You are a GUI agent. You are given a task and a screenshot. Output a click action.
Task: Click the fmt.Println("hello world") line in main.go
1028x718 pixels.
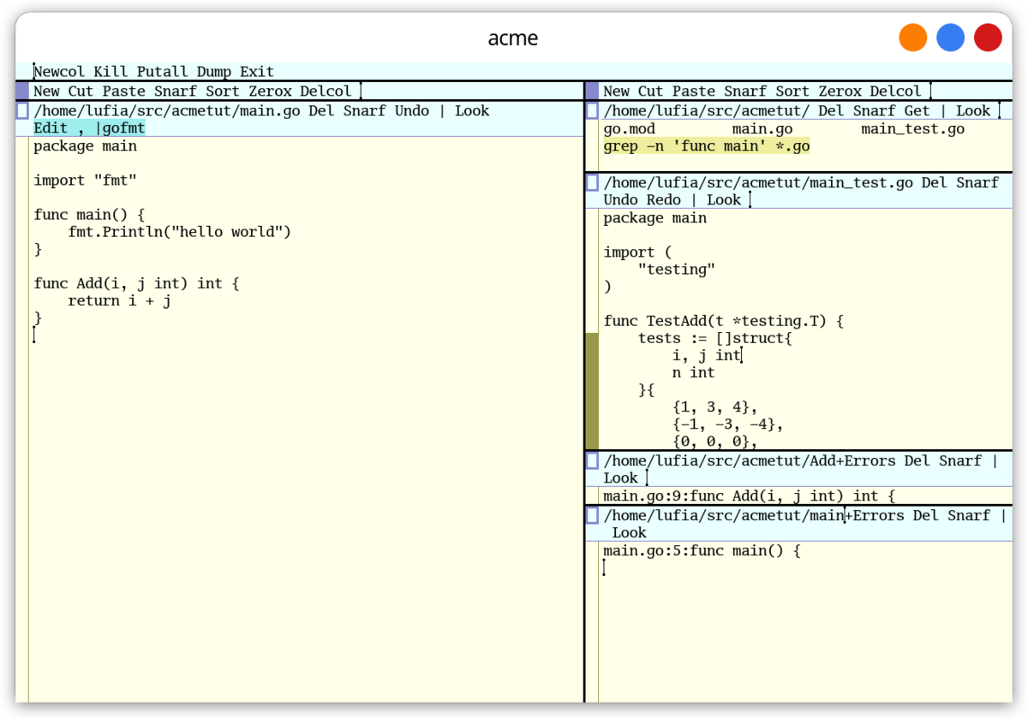click(180, 232)
